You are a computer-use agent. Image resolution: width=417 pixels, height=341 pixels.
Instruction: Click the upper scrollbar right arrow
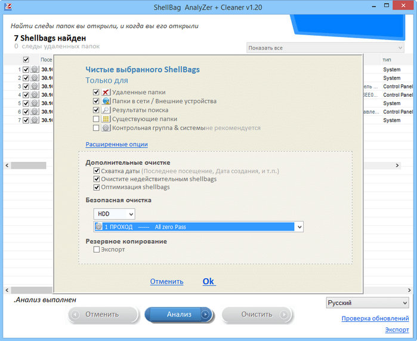coord(397,165)
